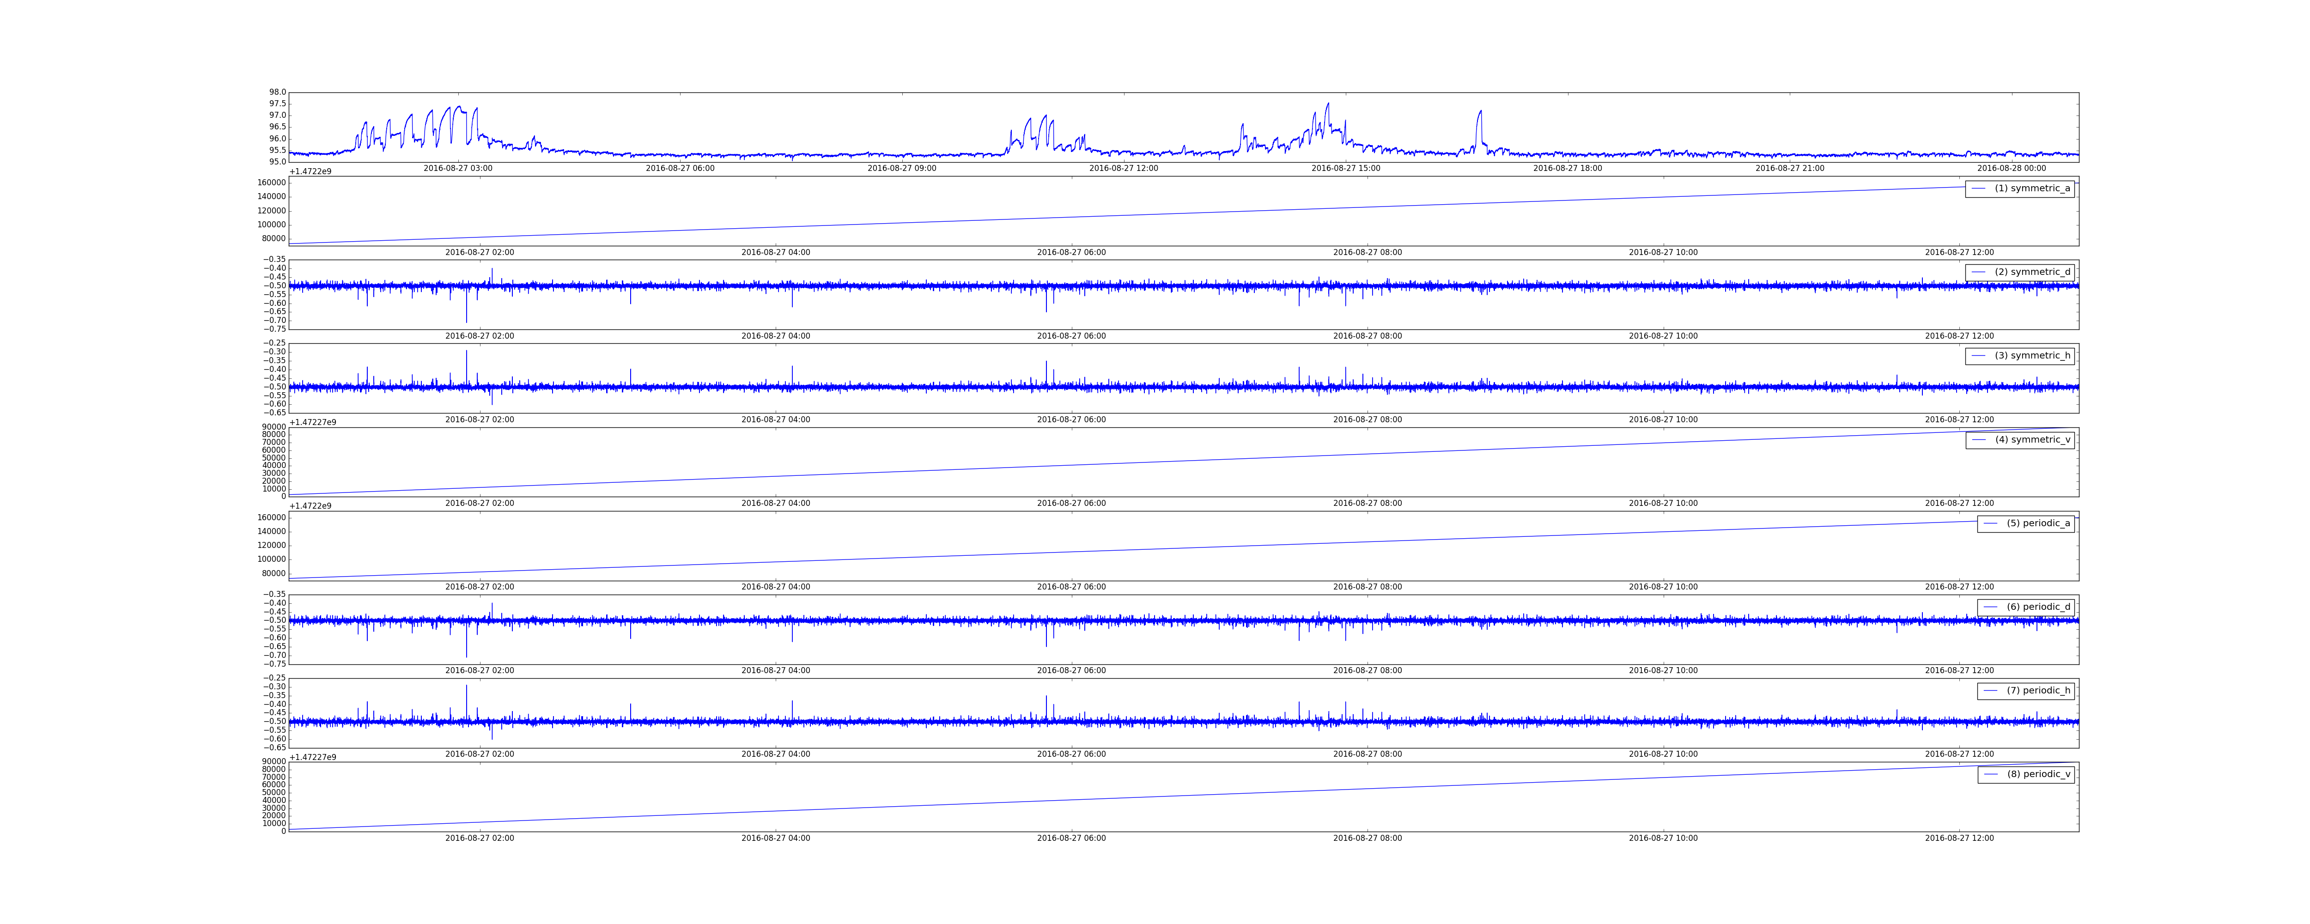Click the +1.47227e9 offset text above symmetric_v plot
The image size is (2310, 924).
313,423
